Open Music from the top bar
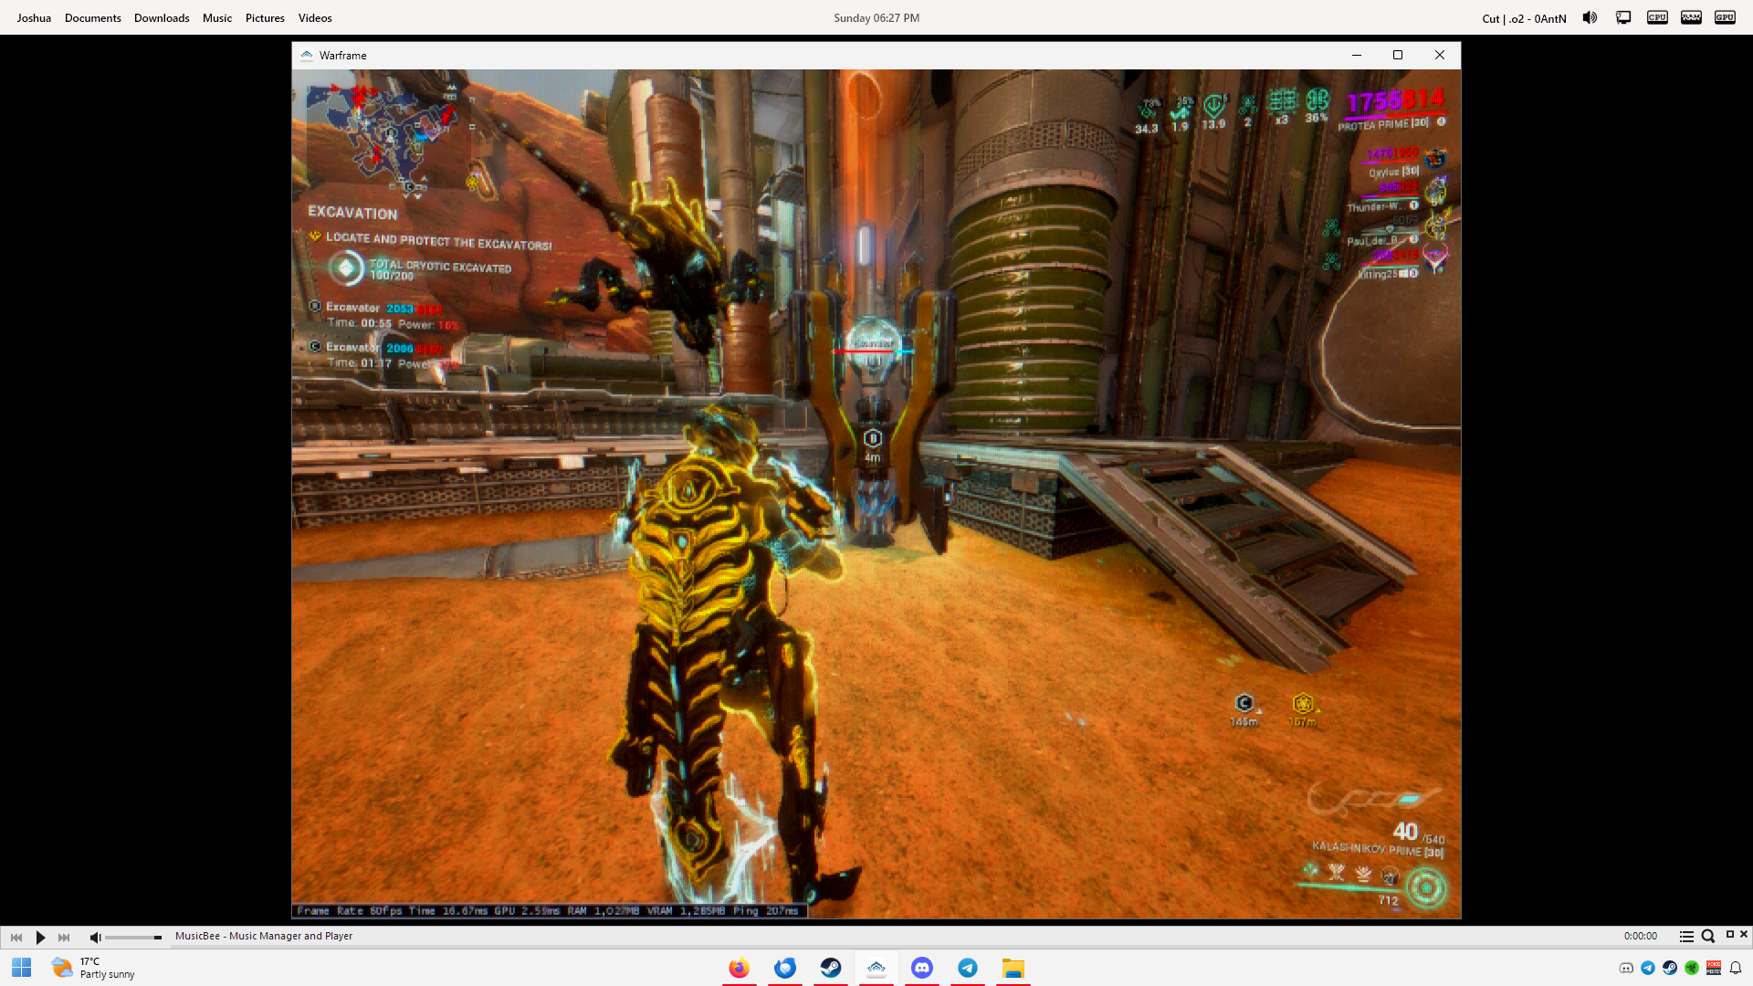 point(217,18)
